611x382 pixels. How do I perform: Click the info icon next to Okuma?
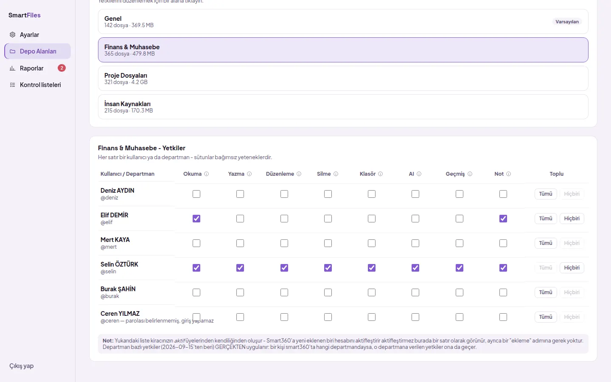[207, 174]
